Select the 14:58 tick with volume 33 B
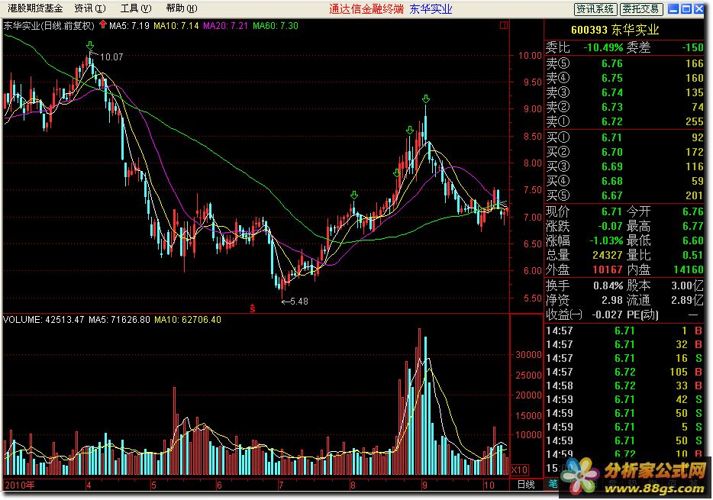 [x=624, y=386]
